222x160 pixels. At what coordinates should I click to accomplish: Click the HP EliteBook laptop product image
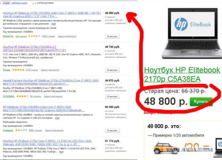point(192,33)
